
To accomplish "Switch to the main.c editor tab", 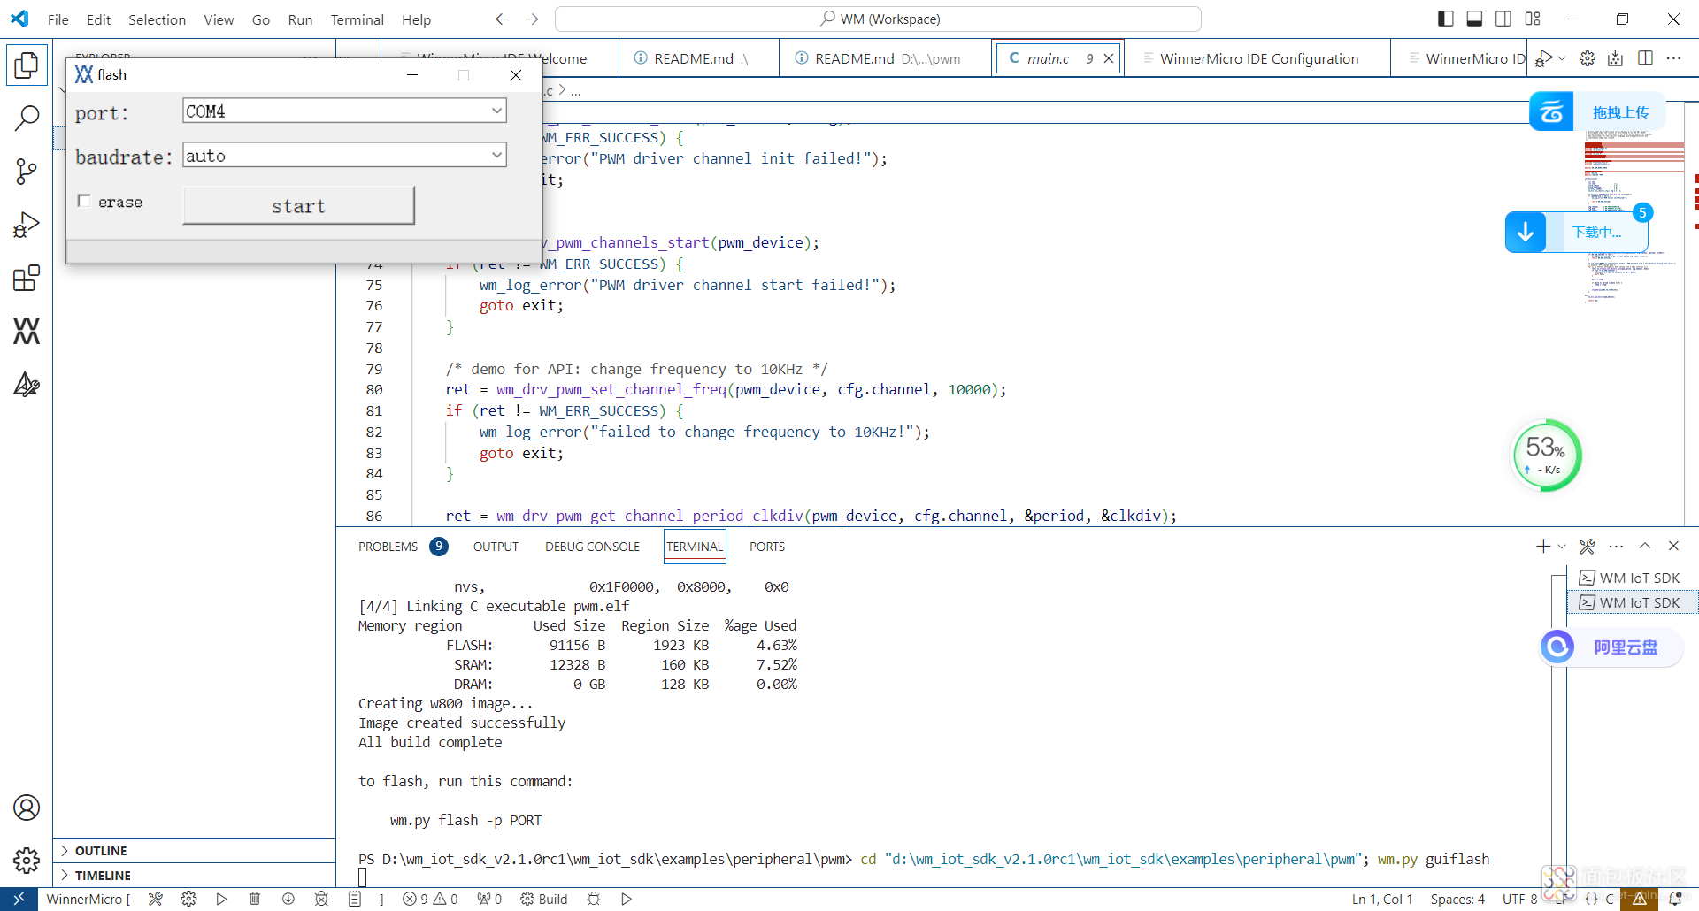I will [x=1048, y=58].
